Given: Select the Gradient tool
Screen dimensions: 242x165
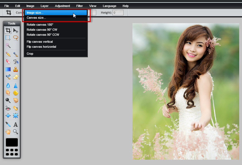Looking at the screenshot, I should 8,69.
